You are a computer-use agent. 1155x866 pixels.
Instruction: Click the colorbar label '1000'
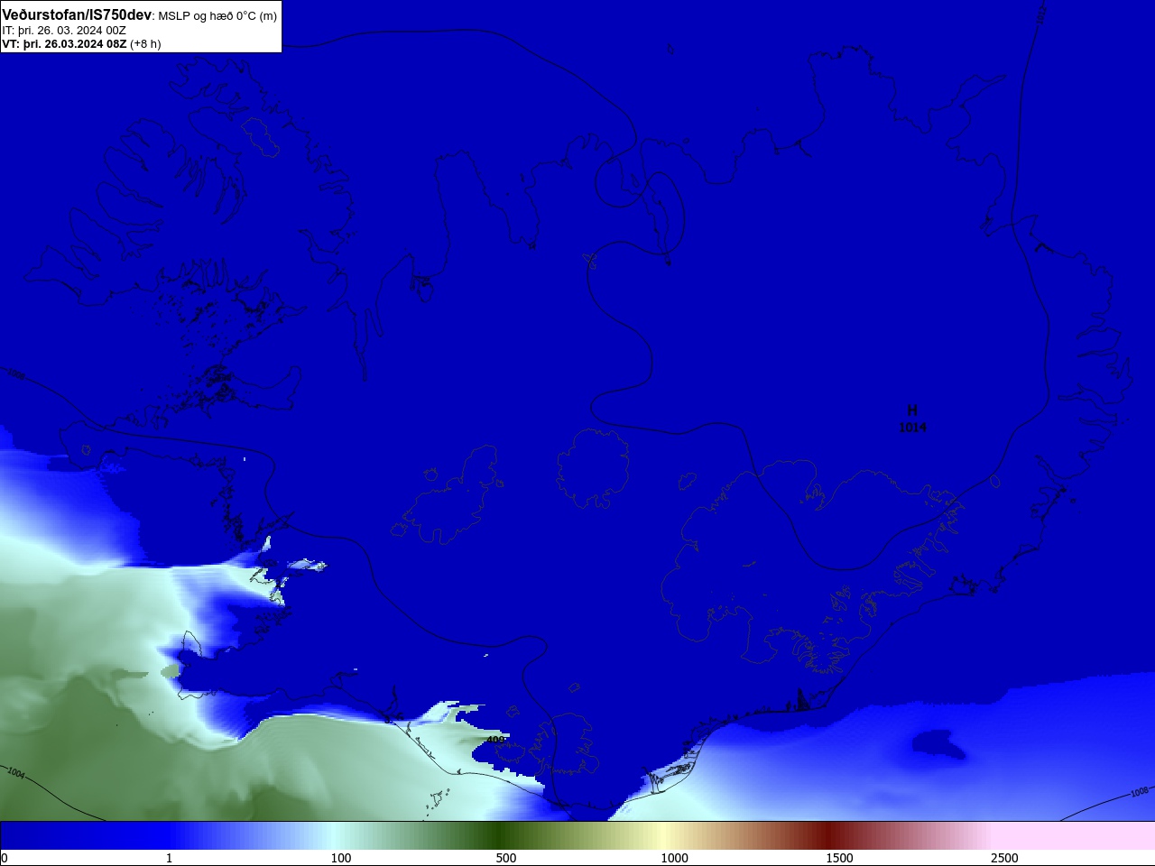675,858
